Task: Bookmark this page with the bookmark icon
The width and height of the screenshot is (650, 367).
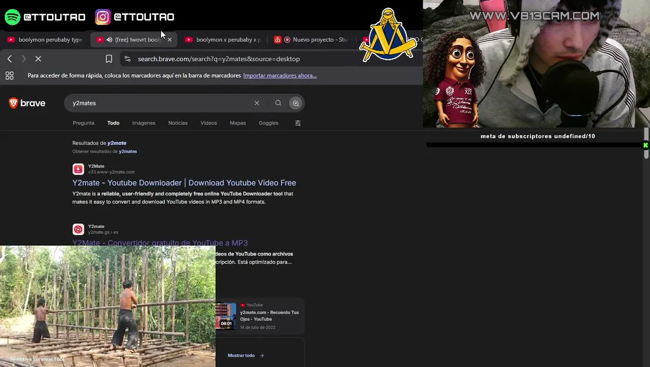Action: click(109, 59)
